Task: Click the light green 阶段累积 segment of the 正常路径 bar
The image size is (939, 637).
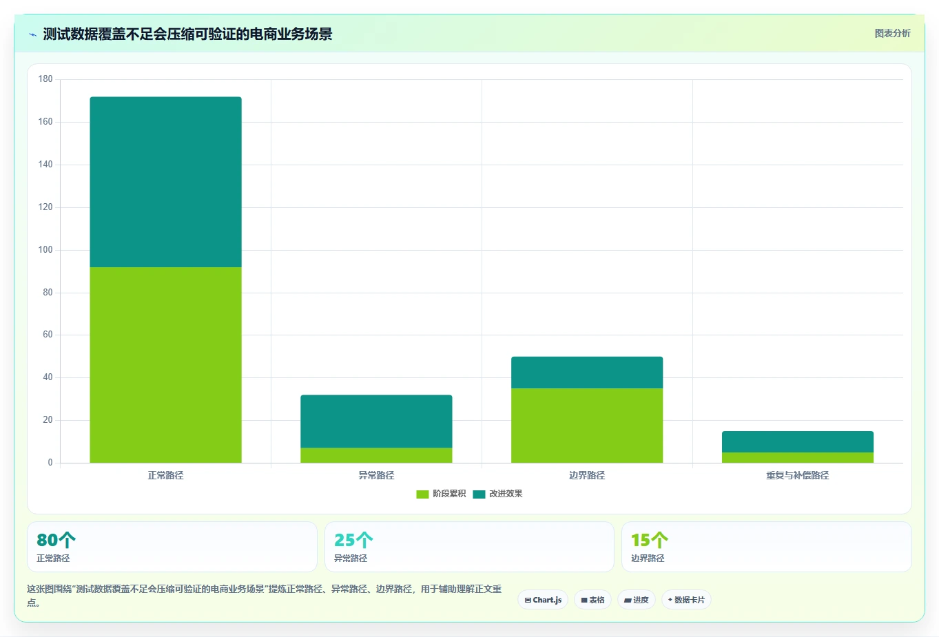Action: click(x=165, y=365)
